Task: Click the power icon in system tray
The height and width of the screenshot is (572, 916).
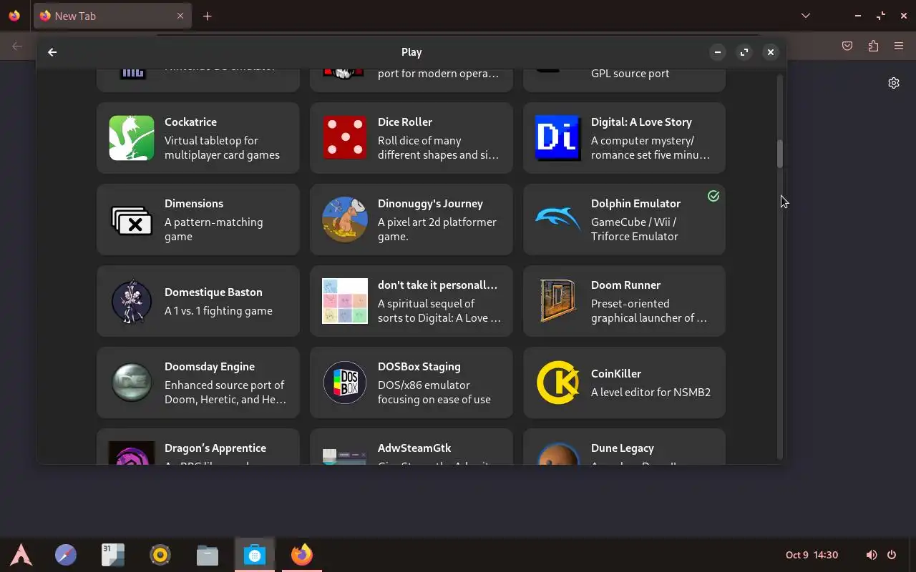Action: click(x=892, y=555)
